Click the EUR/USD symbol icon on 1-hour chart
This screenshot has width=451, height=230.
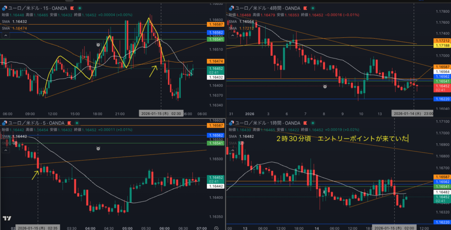click(x=231, y=123)
